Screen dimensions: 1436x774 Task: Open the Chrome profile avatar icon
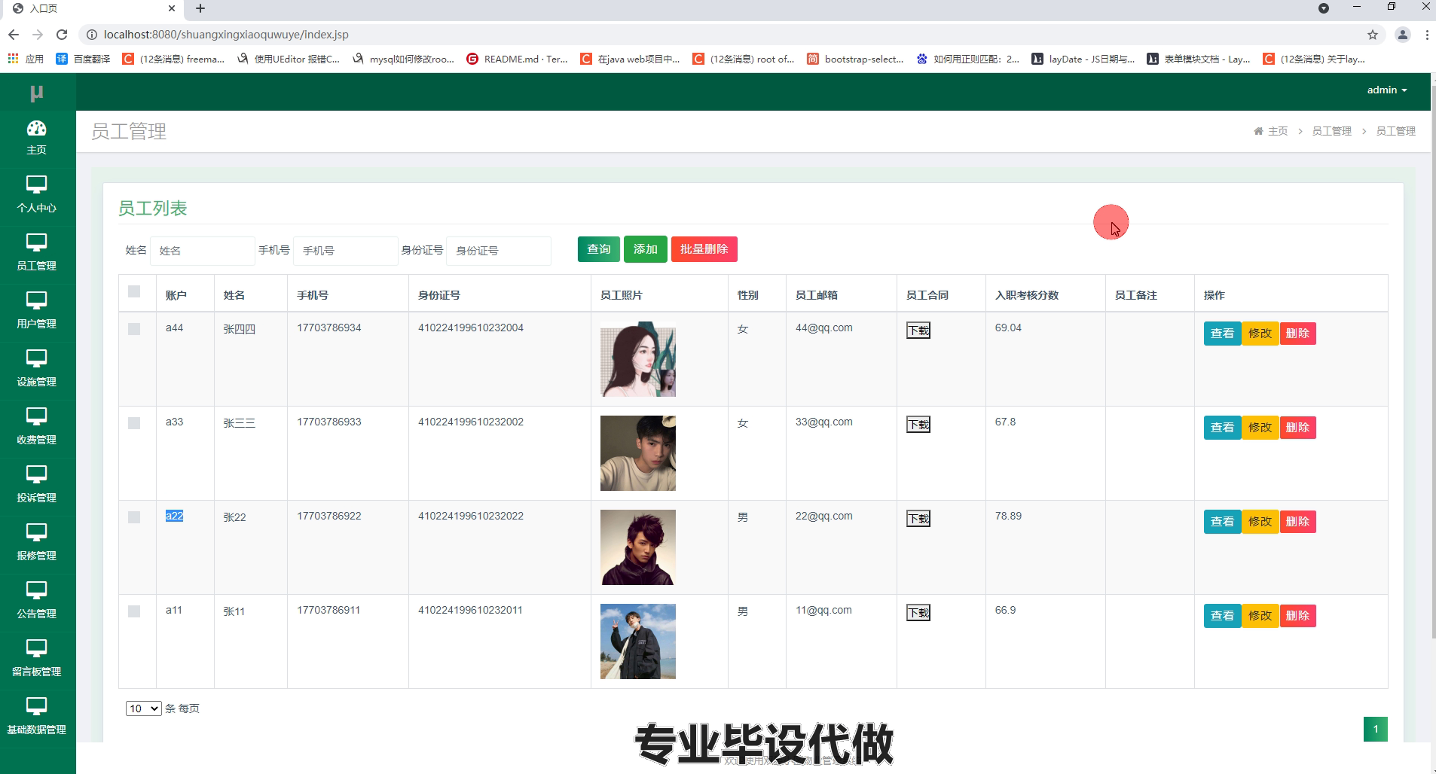pyautogui.click(x=1402, y=35)
